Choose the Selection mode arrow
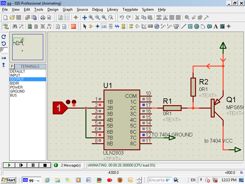Screen dimensions: 245x184 [85, 26]
